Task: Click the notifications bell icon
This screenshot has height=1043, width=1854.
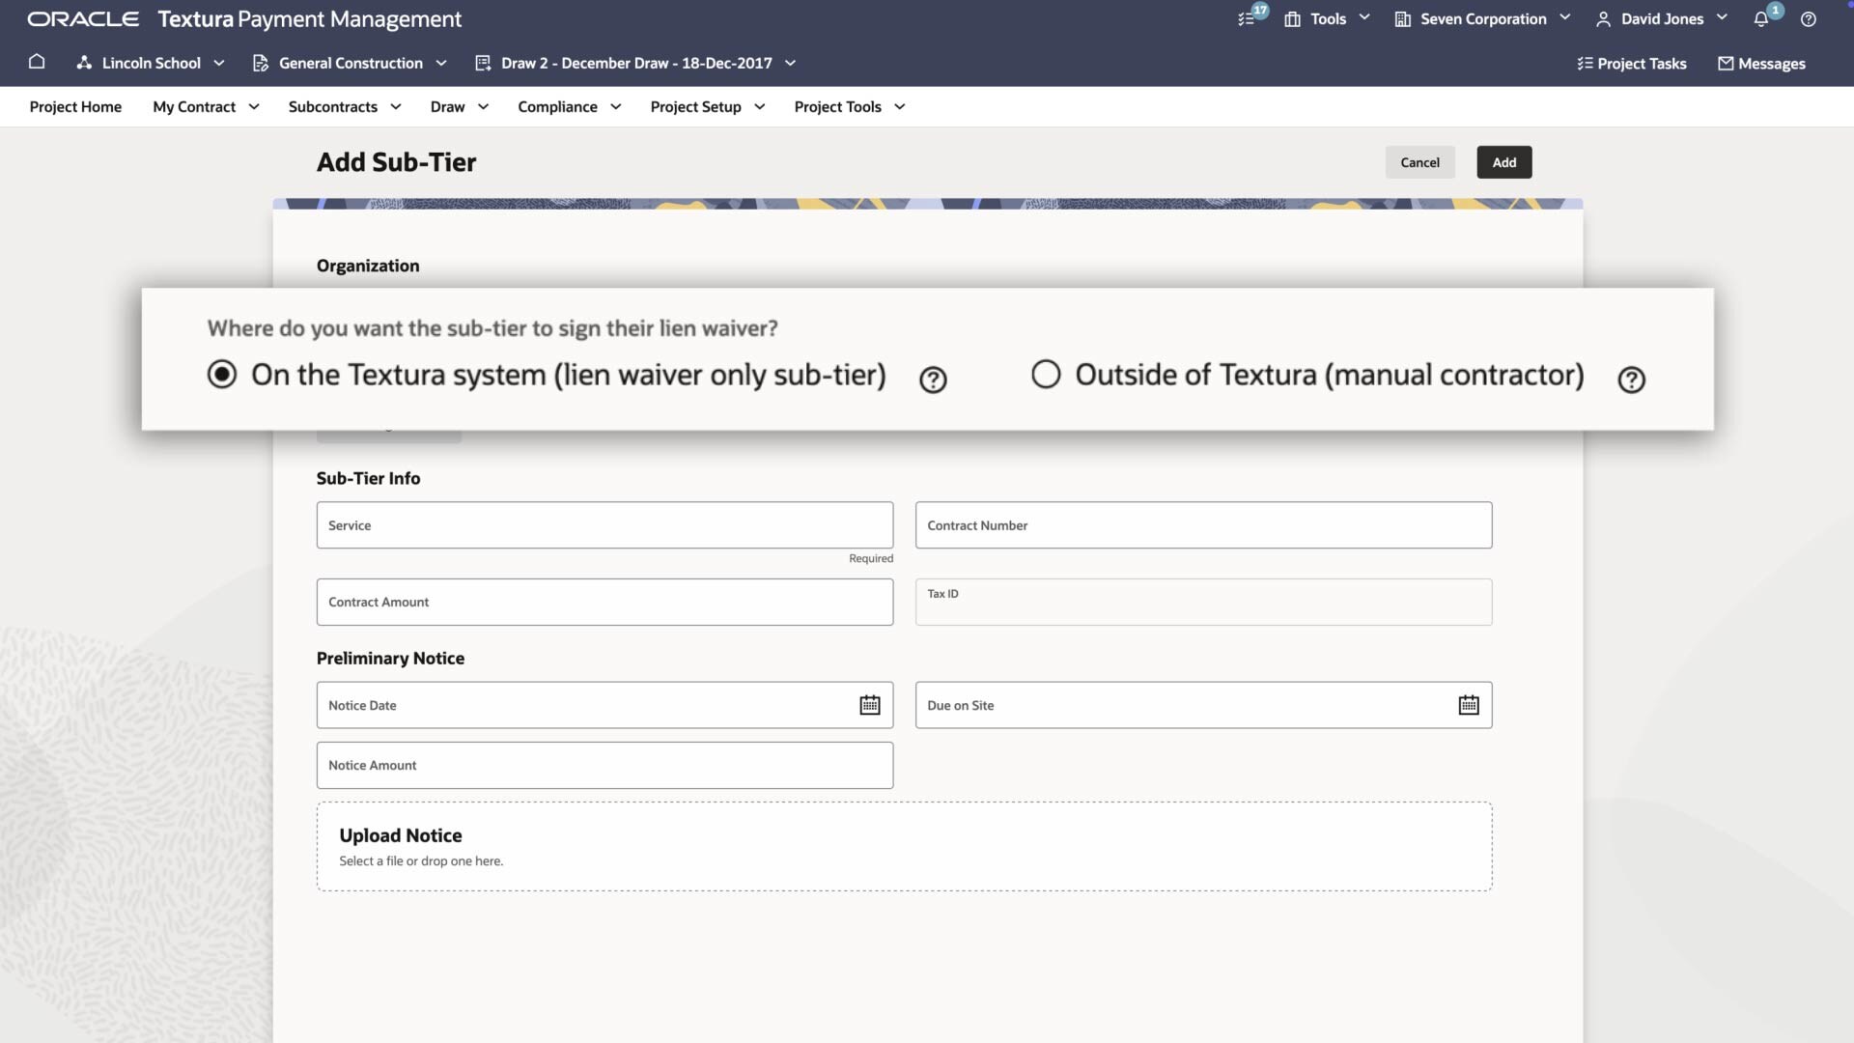Action: coord(1760,19)
